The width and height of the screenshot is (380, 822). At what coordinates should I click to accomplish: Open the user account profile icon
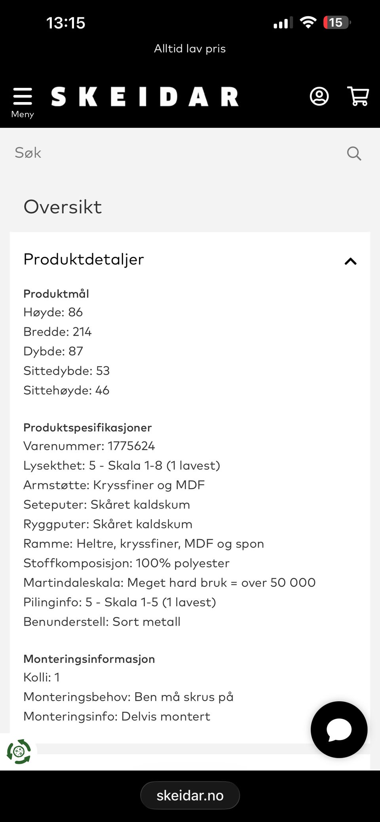tap(319, 96)
